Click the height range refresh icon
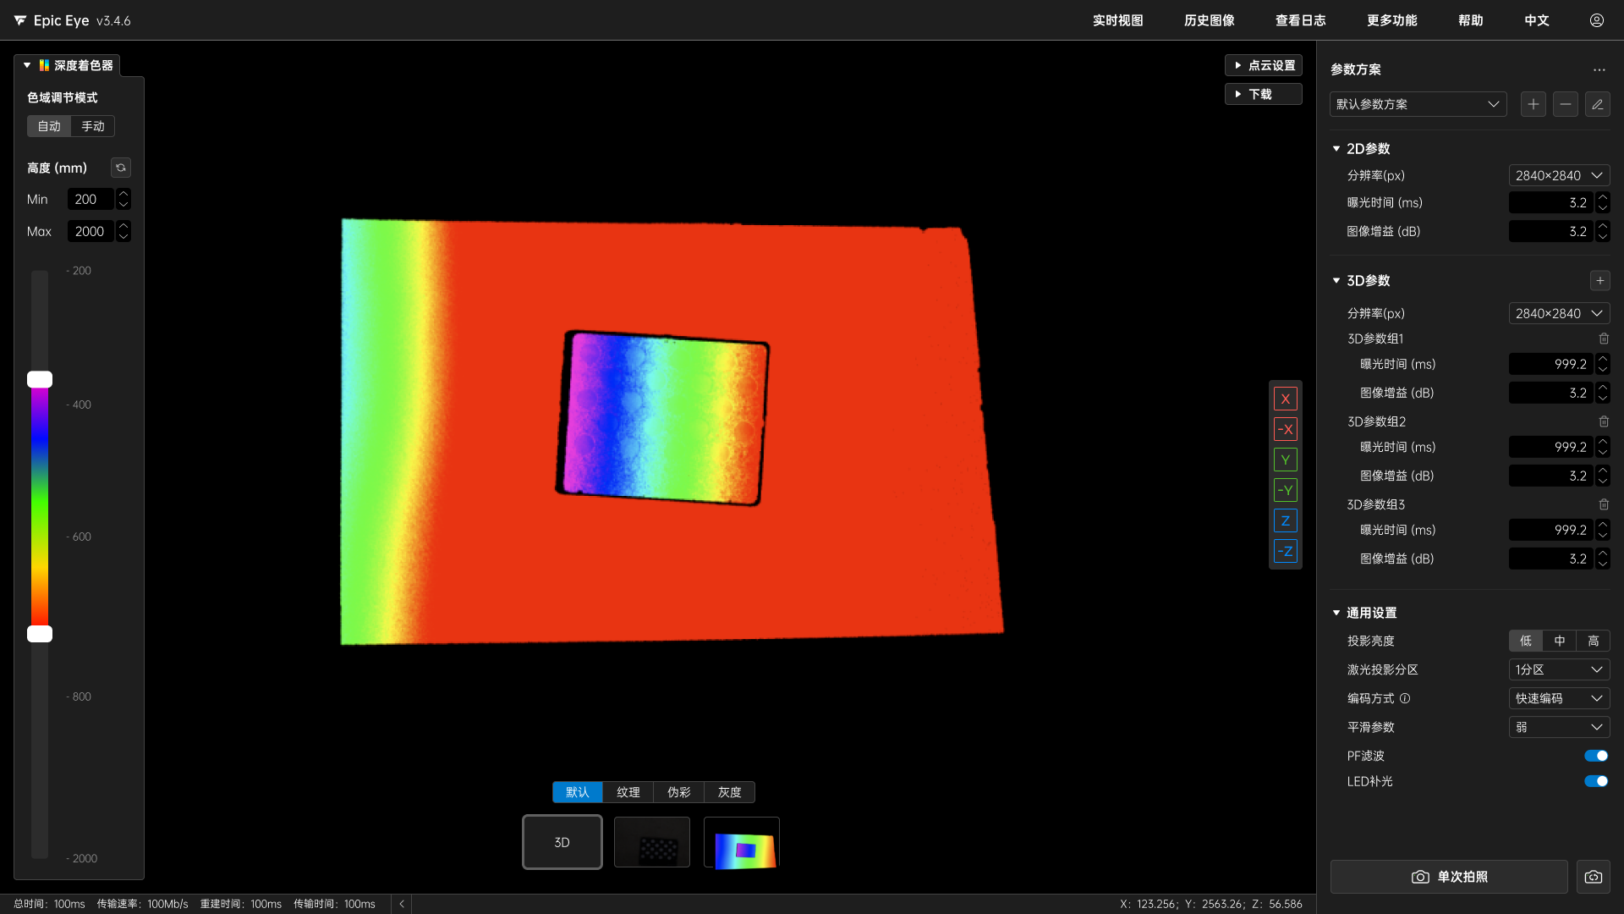Image resolution: width=1624 pixels, height=914 pixels. (121, 168)
